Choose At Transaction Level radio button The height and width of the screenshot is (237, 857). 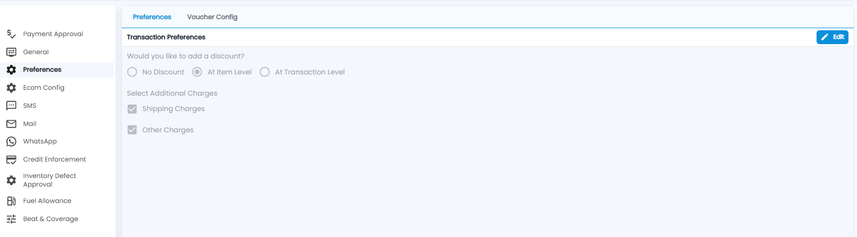[x=265, y=72]
